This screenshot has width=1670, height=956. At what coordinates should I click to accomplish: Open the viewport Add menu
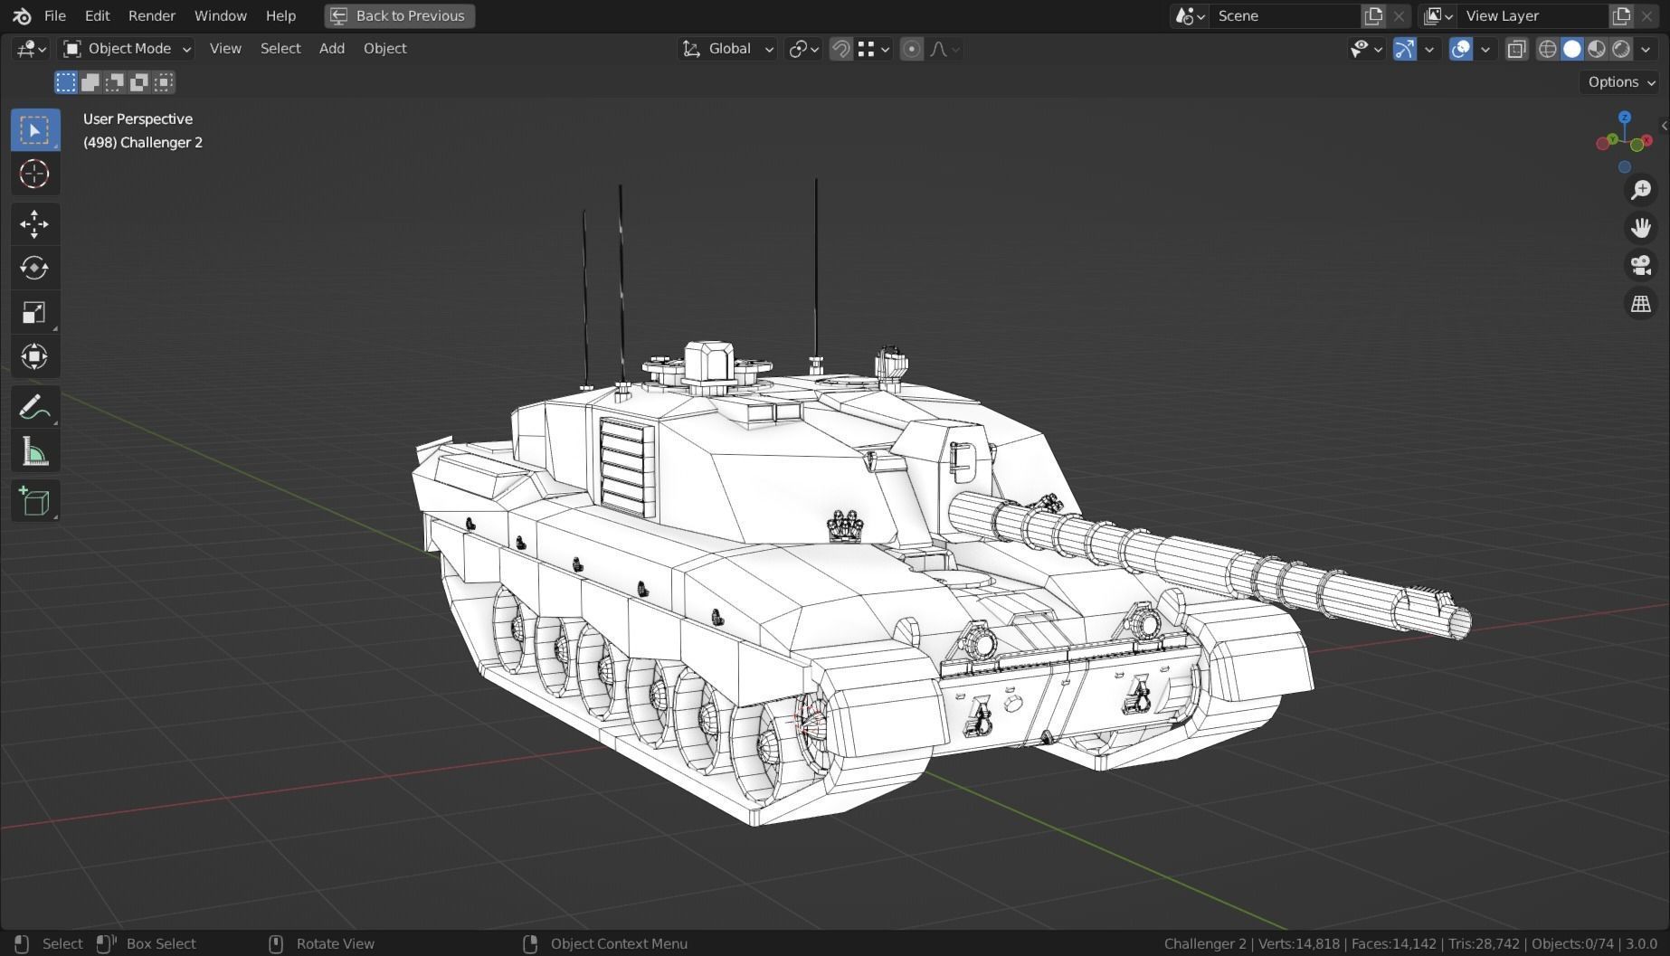[332, 49]
